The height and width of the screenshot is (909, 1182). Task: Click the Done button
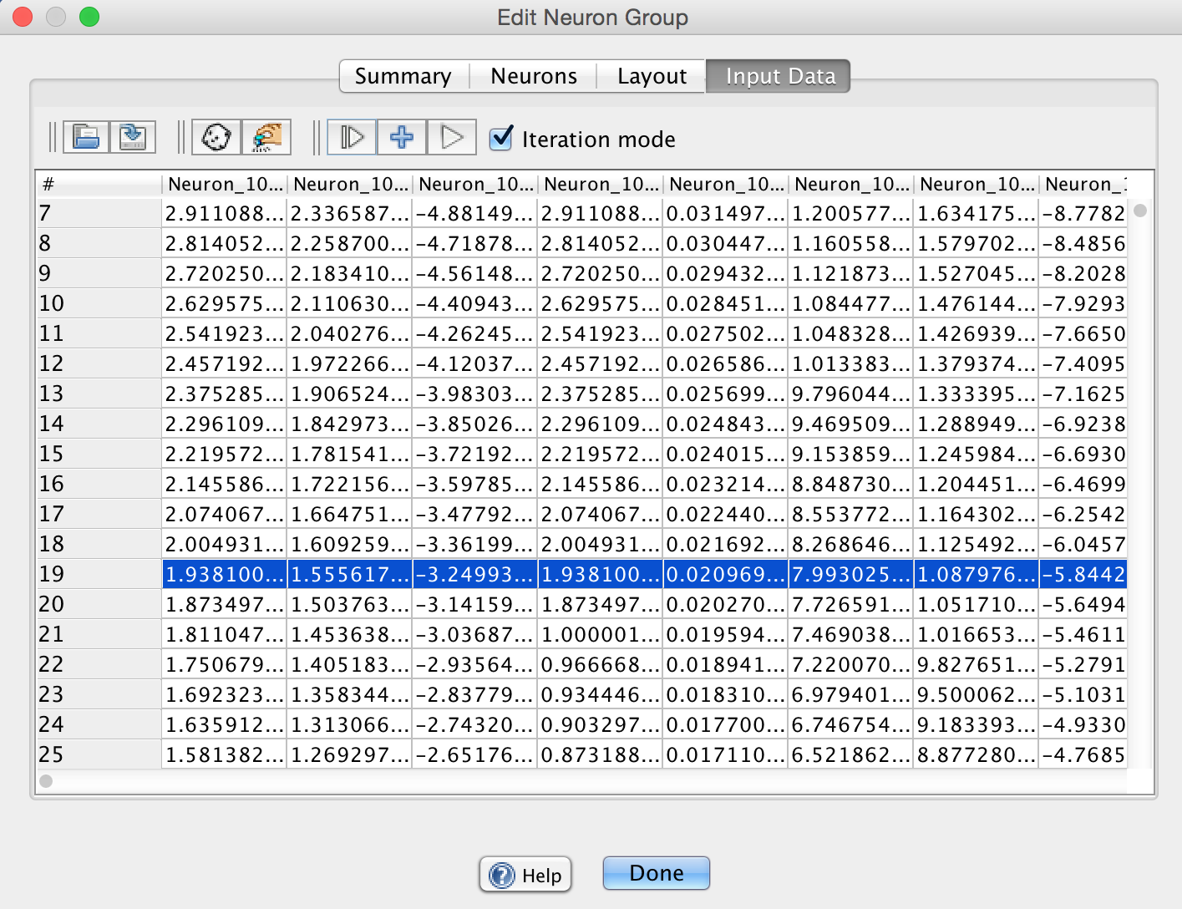click(x=656, y=873)
